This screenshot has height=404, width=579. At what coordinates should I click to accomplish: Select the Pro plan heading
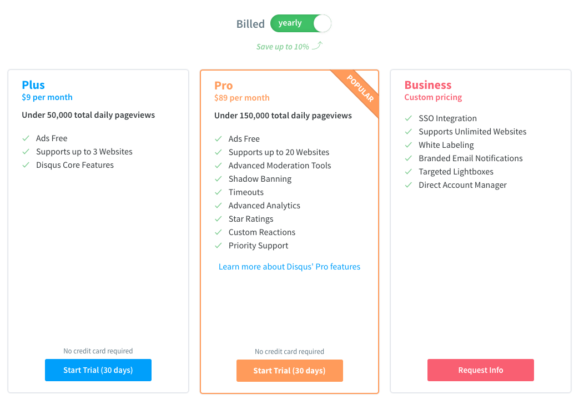223,86
